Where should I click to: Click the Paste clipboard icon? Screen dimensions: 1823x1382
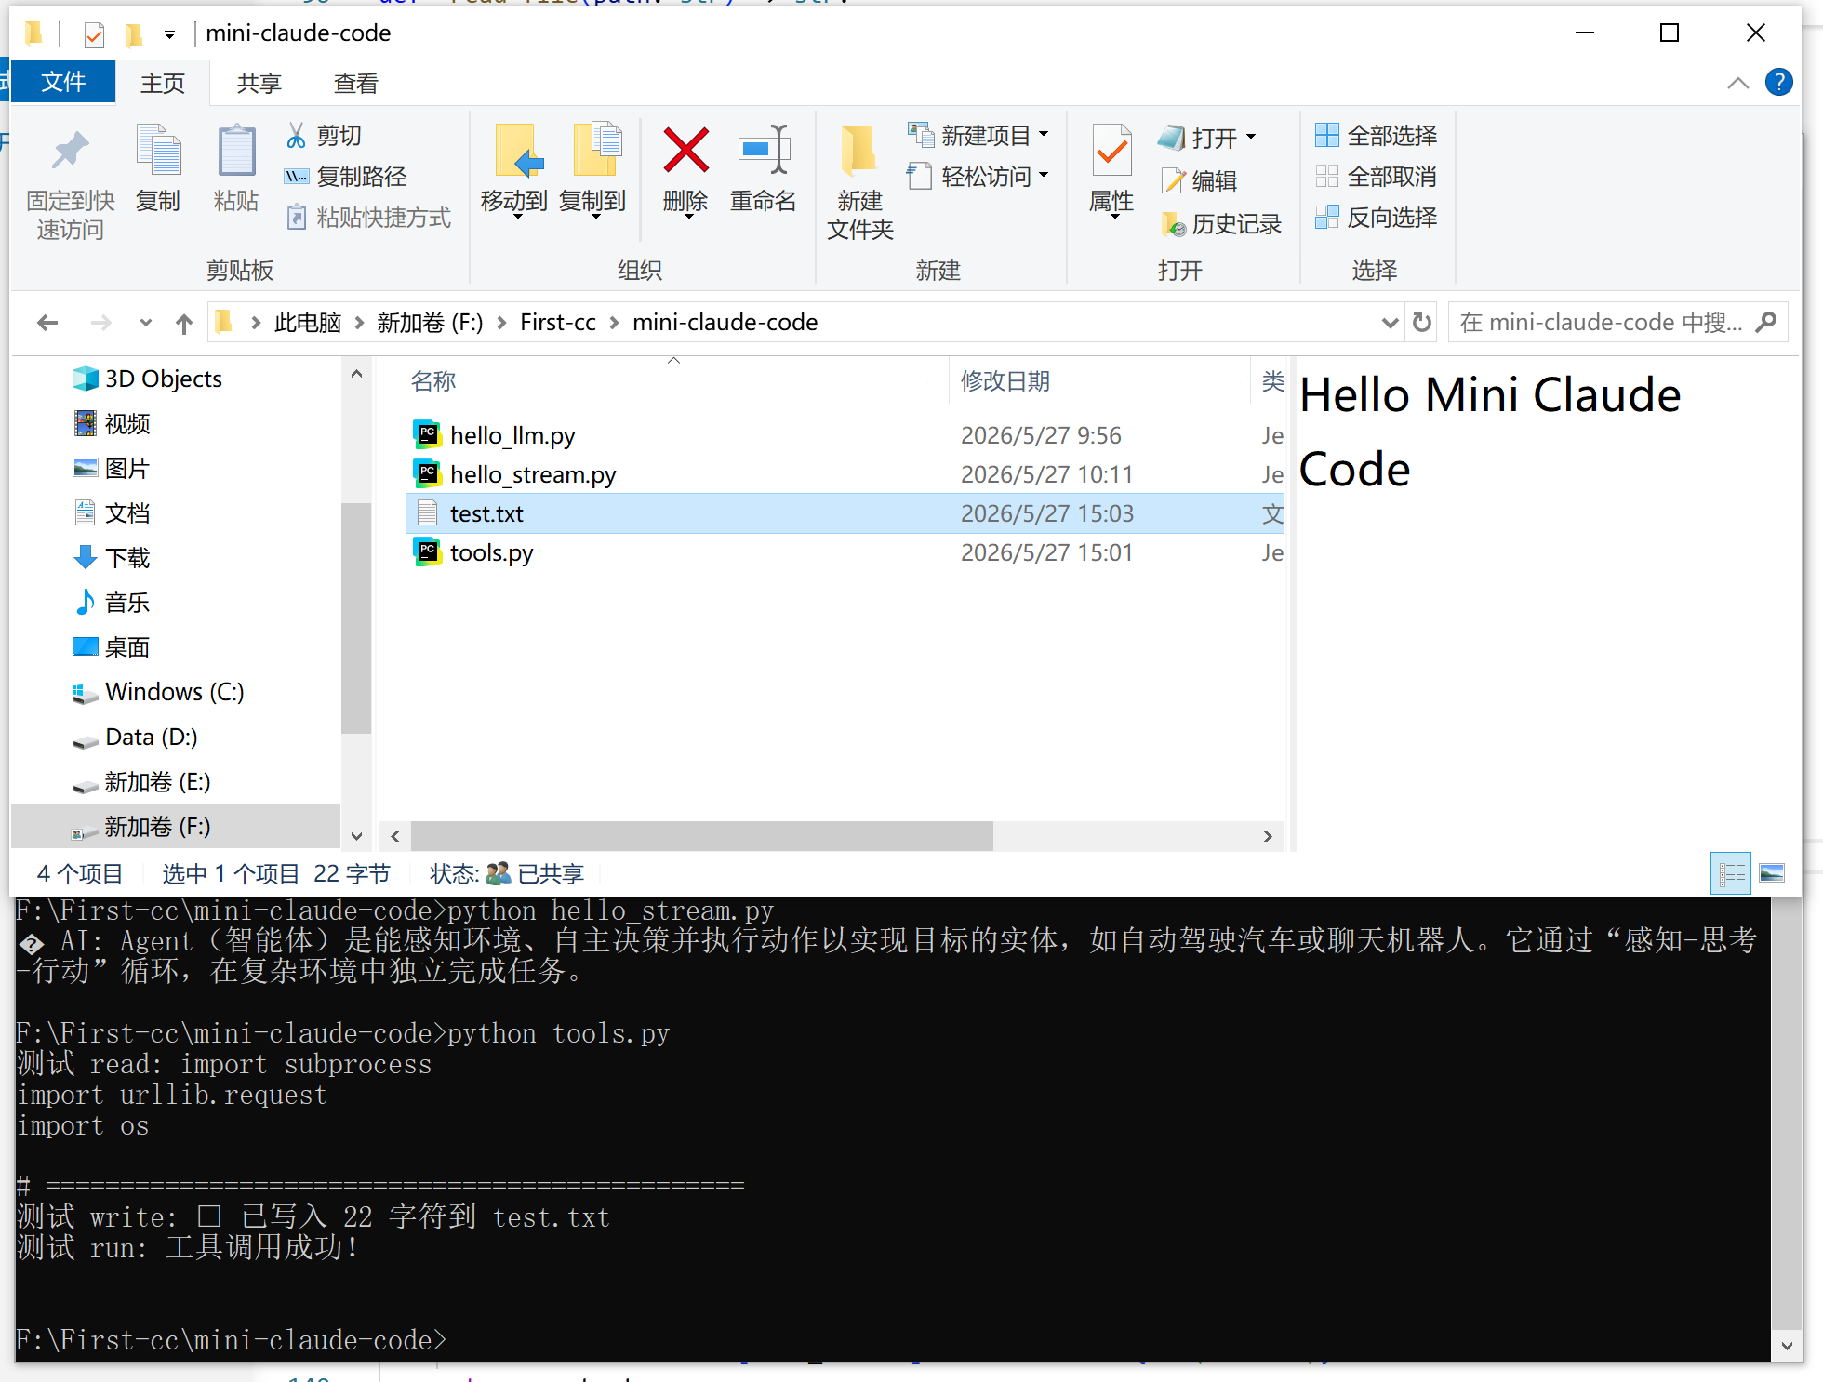click(236, 150)
